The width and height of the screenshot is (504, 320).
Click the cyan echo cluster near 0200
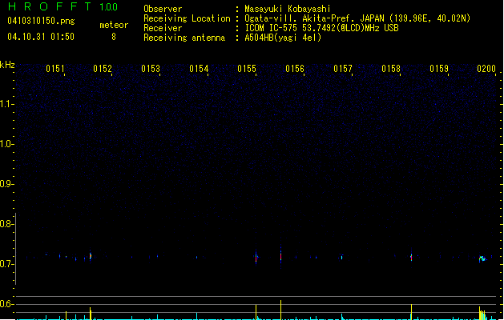[x=482, y=258]
